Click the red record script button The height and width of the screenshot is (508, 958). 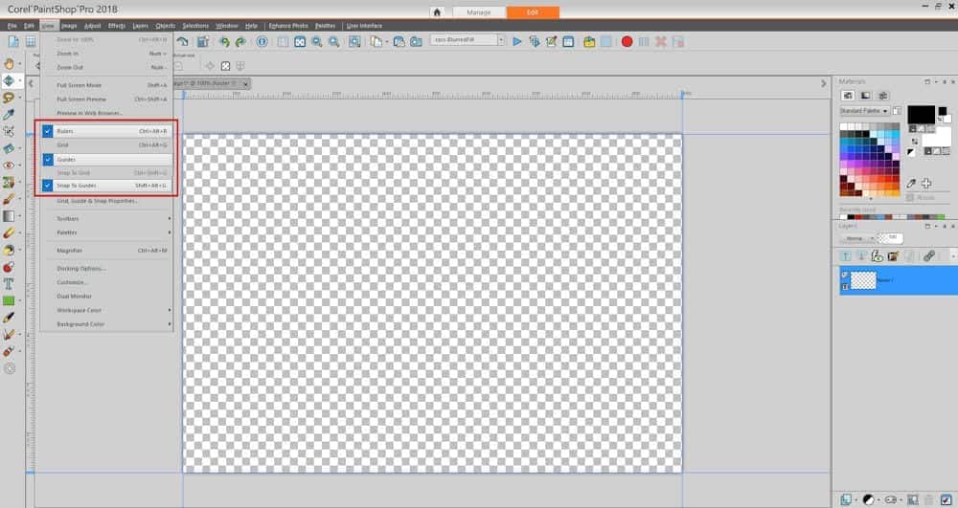pos(627,41)
